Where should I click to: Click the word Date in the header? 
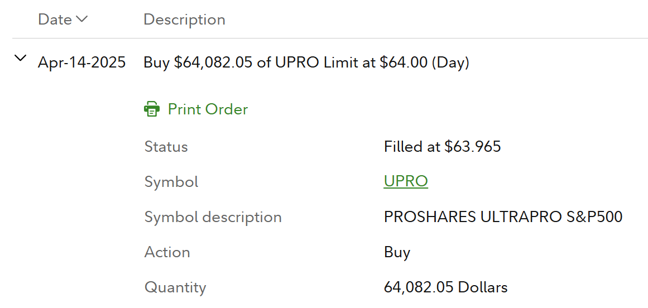55,20
